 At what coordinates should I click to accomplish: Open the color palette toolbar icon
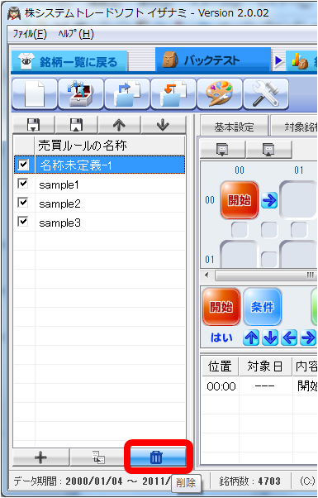[x=220, y=94]
